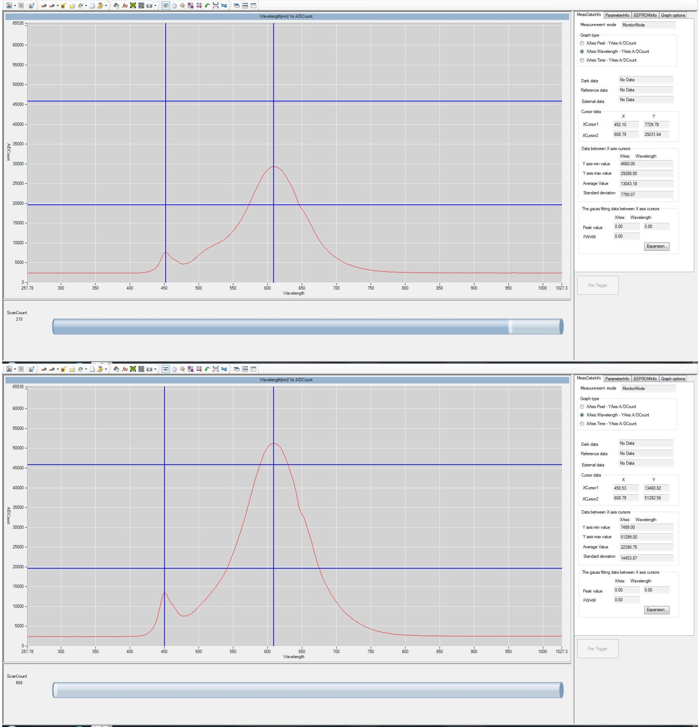The image size is (700, 727).
Task: Click XCursor1 X value field showing 452.10
Action: 626,125
